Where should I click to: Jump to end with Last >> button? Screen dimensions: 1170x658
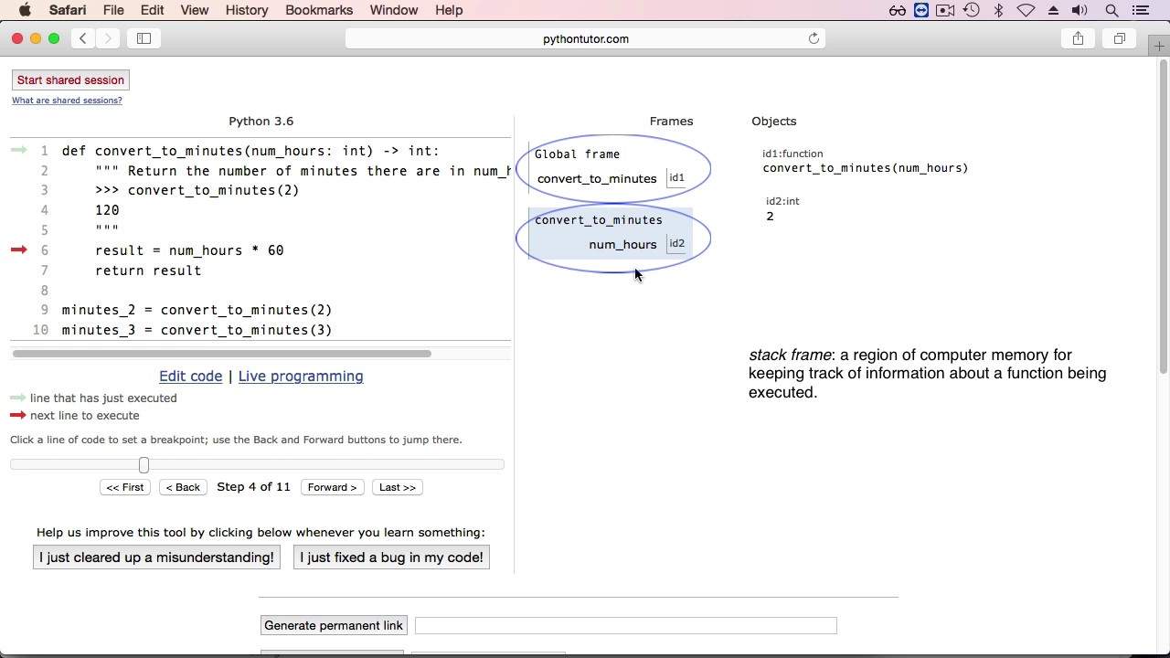pos(398,487)
